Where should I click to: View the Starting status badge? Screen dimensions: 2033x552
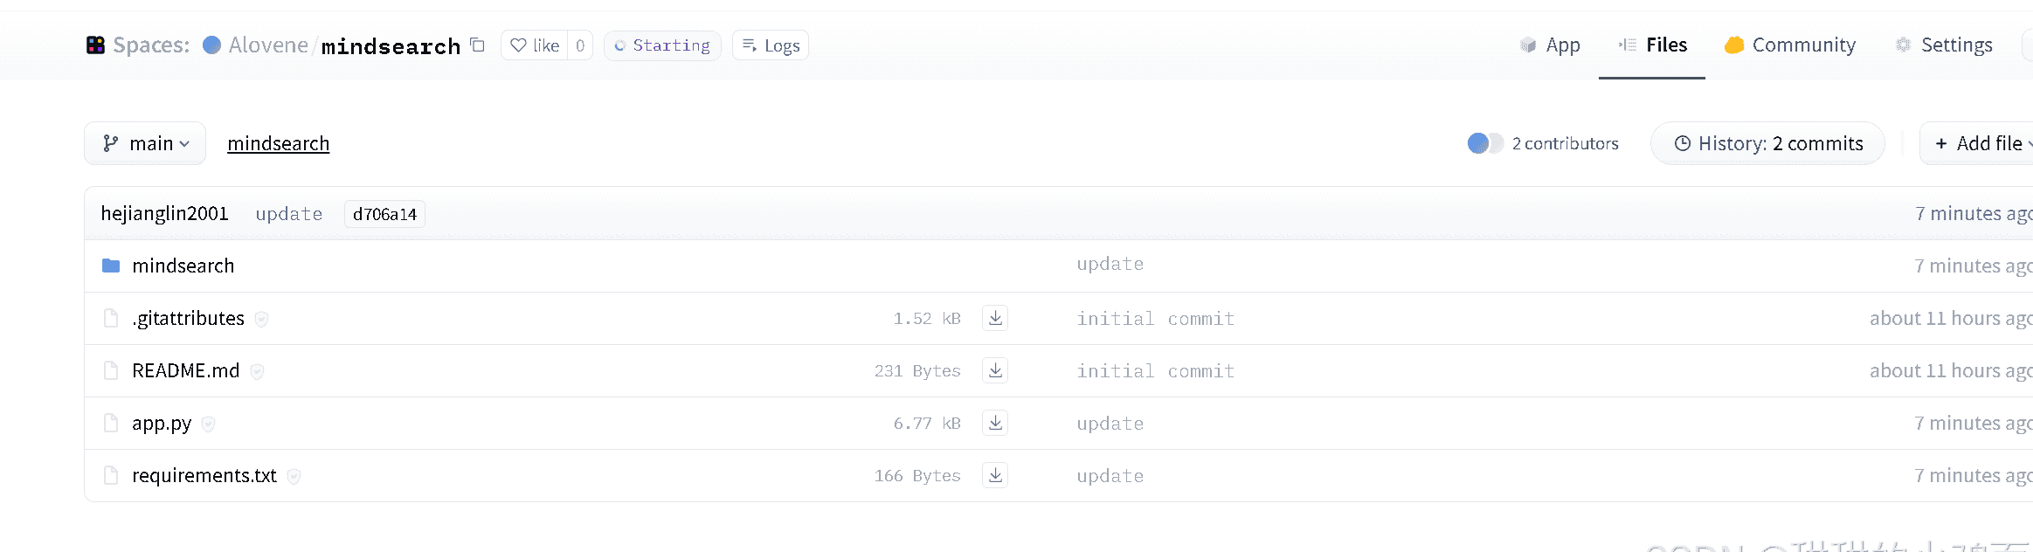(x=662, y=45)
